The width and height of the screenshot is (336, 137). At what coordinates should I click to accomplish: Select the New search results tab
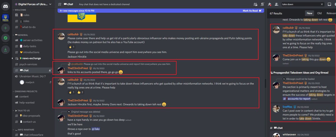309,13
